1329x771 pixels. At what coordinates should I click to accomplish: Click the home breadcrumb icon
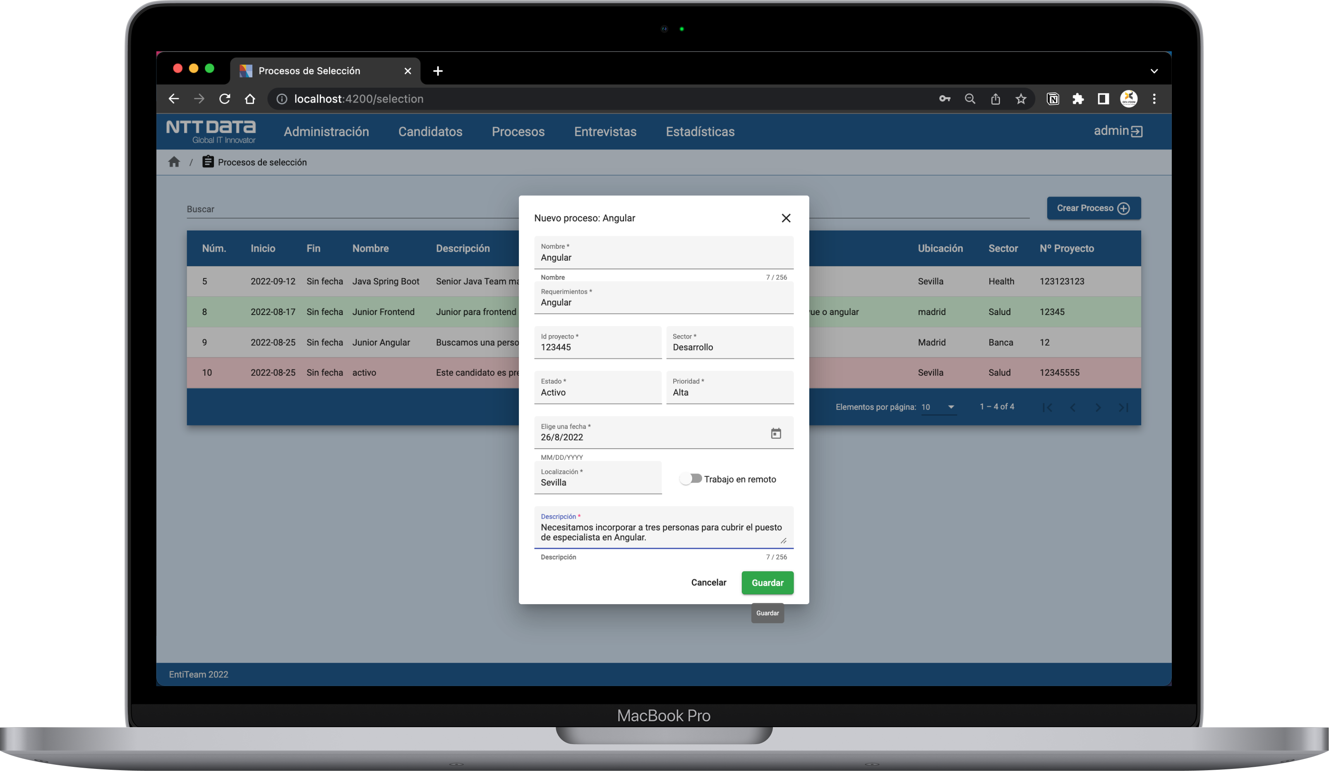(x=174, y=162)
